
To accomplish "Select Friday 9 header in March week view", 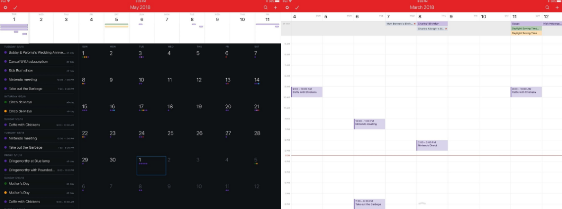I will (463, 16).
